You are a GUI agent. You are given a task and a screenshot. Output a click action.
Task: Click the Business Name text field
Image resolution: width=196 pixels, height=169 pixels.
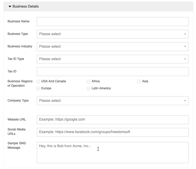(113, 22)
